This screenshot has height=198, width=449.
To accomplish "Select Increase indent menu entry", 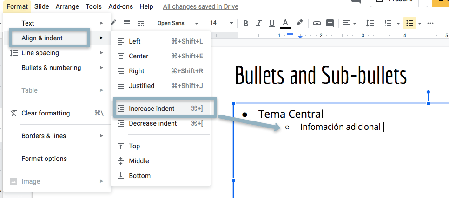I will click(152, 109).
